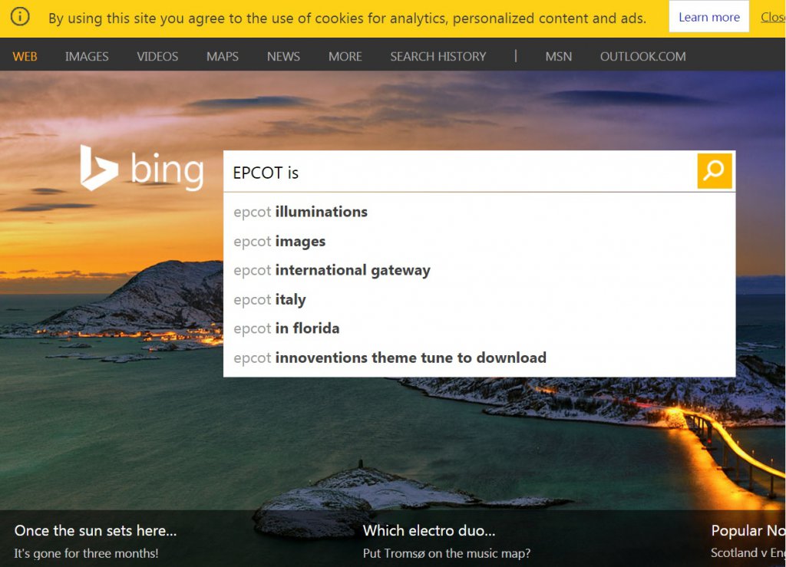Viewport: 786px width, 567px height.
Task: Click Learn more about cookies
Action: [708, 17]
